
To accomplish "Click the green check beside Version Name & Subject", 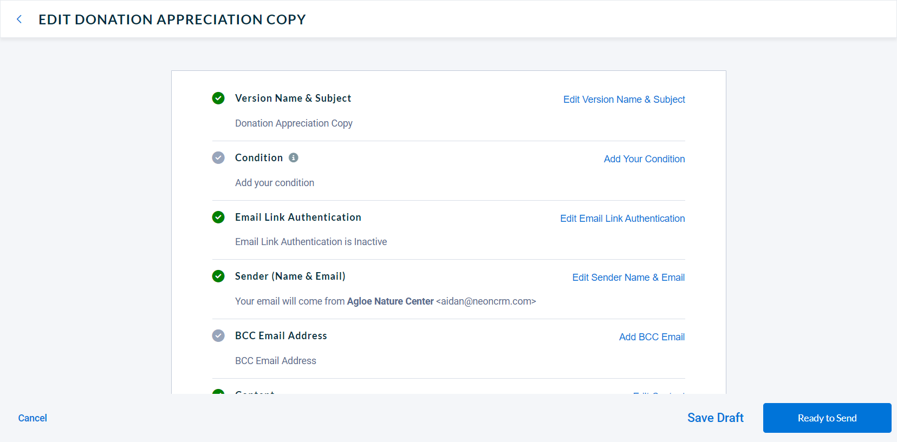I will [x=218, y=98].
